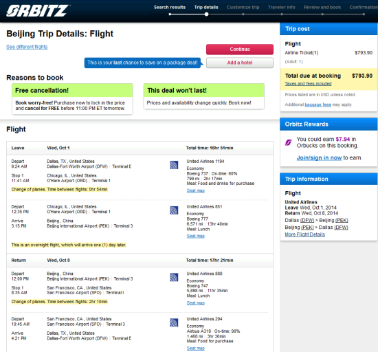Select the Trip details step
The image size is (378, 352).
point(206,8)
